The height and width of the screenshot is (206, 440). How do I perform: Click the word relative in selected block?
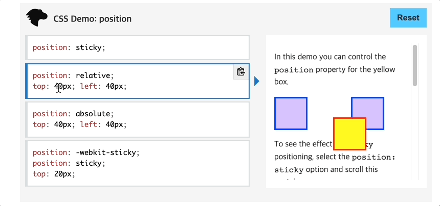pyautogui.click(x=93, y=75)
